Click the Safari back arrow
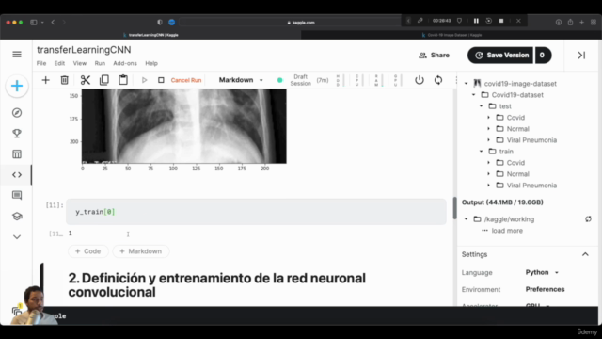This screenshot has height=339, width=602. pos(53,23)
